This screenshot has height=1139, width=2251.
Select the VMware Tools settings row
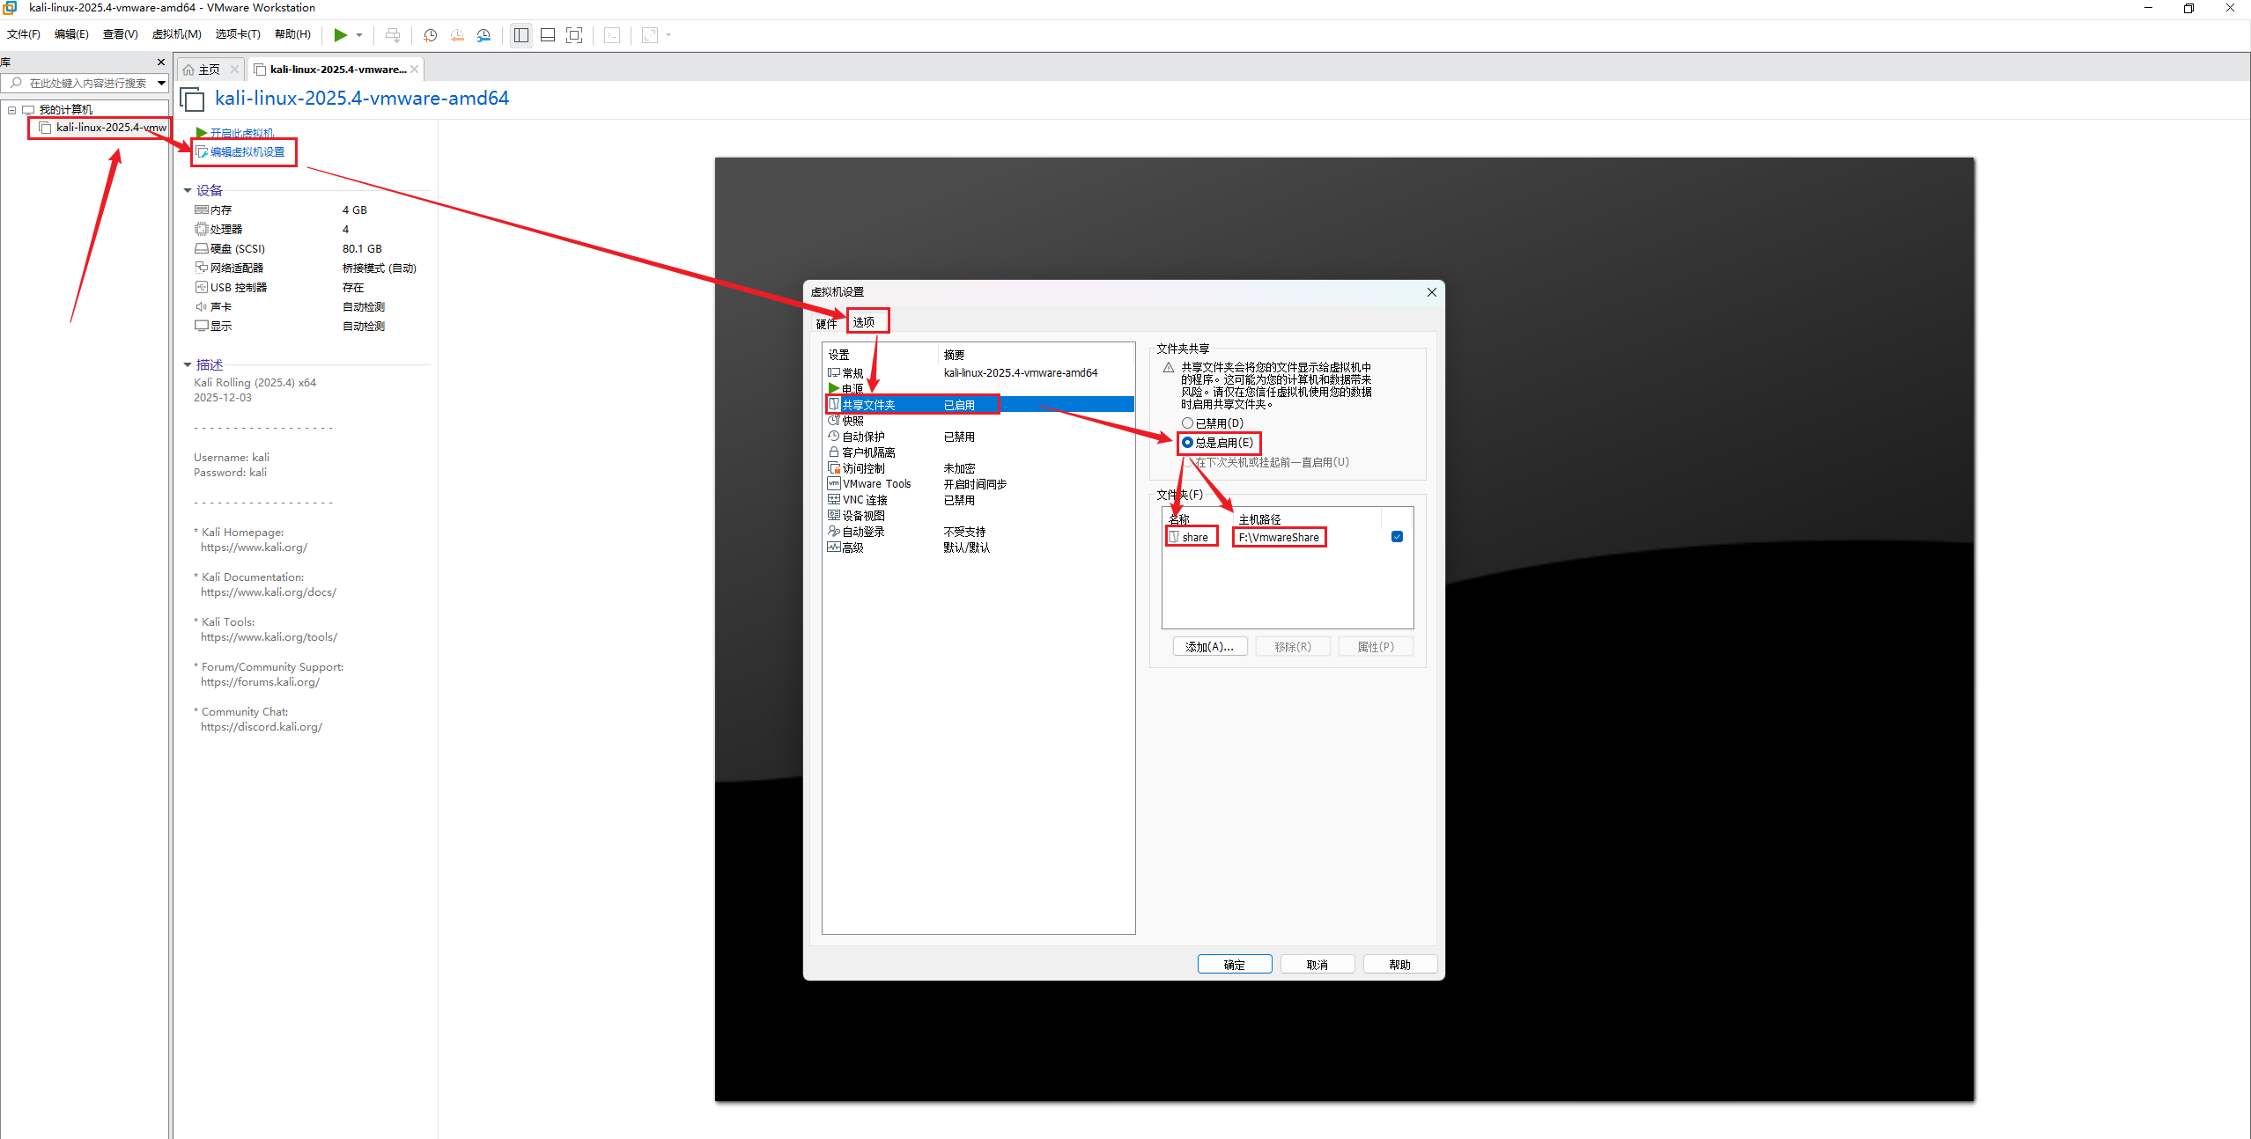pos(876,484)
